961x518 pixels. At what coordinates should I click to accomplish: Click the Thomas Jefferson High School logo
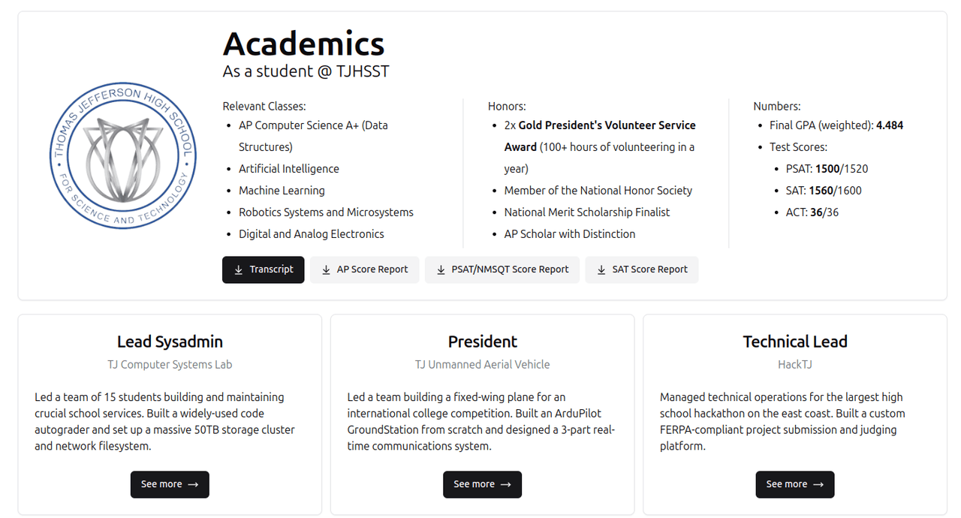(123, 155)
